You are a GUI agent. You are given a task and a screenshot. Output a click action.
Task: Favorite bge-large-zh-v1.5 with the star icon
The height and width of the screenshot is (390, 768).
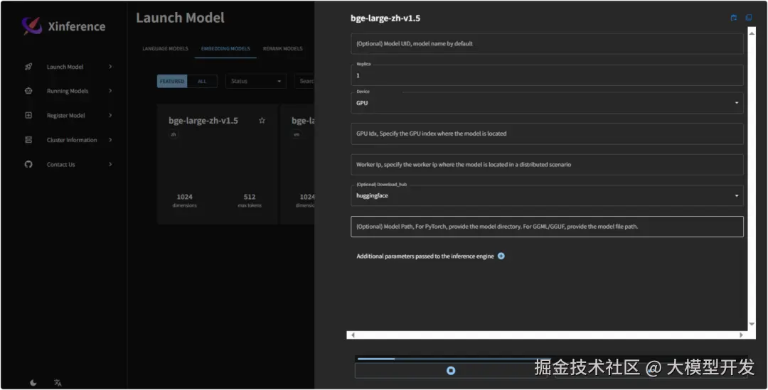262,121
